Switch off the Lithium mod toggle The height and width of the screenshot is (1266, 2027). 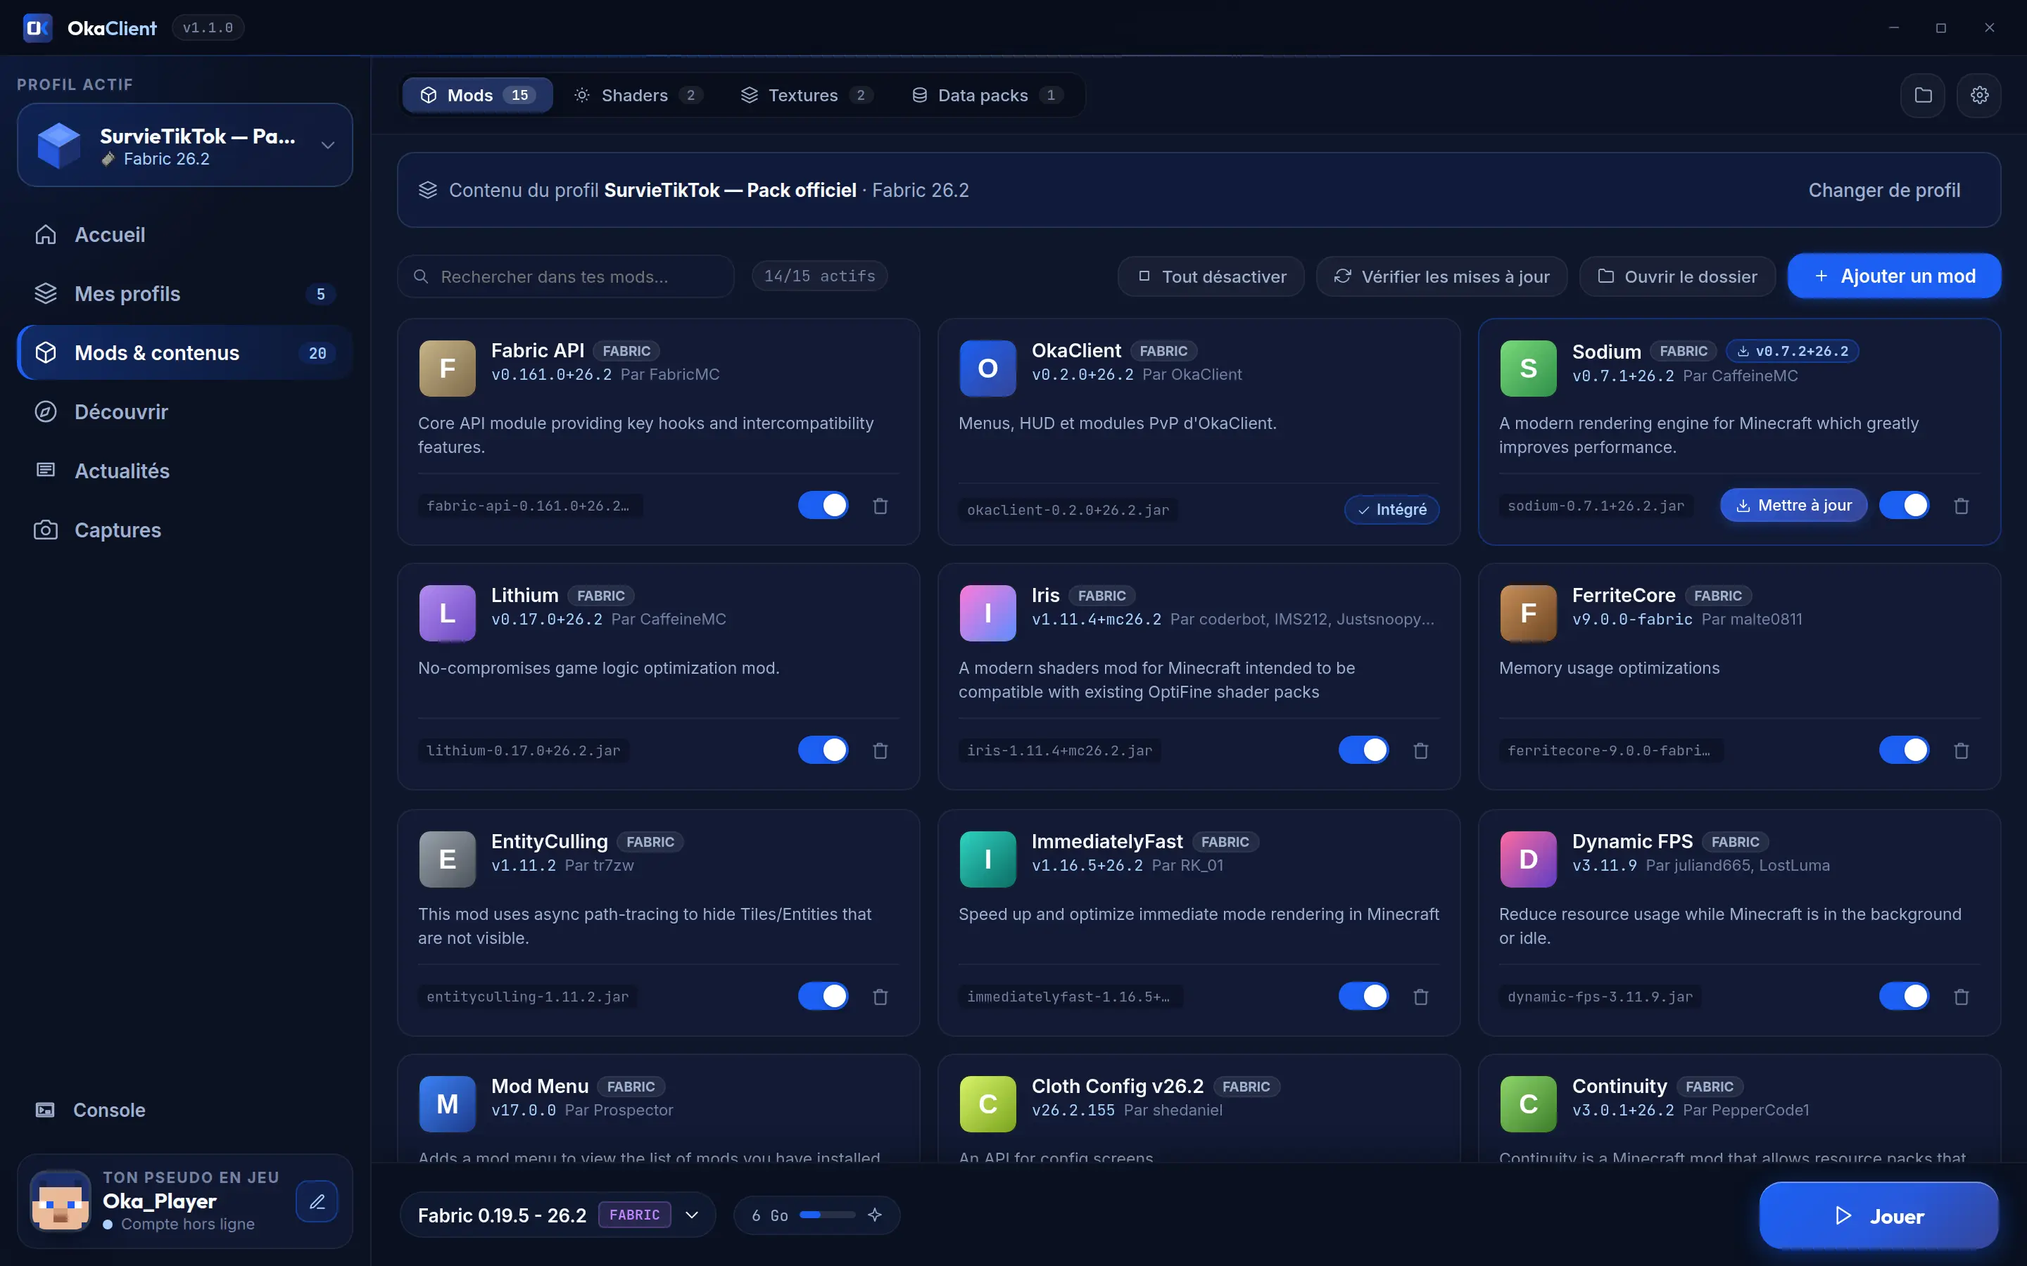tap(823, 749)
